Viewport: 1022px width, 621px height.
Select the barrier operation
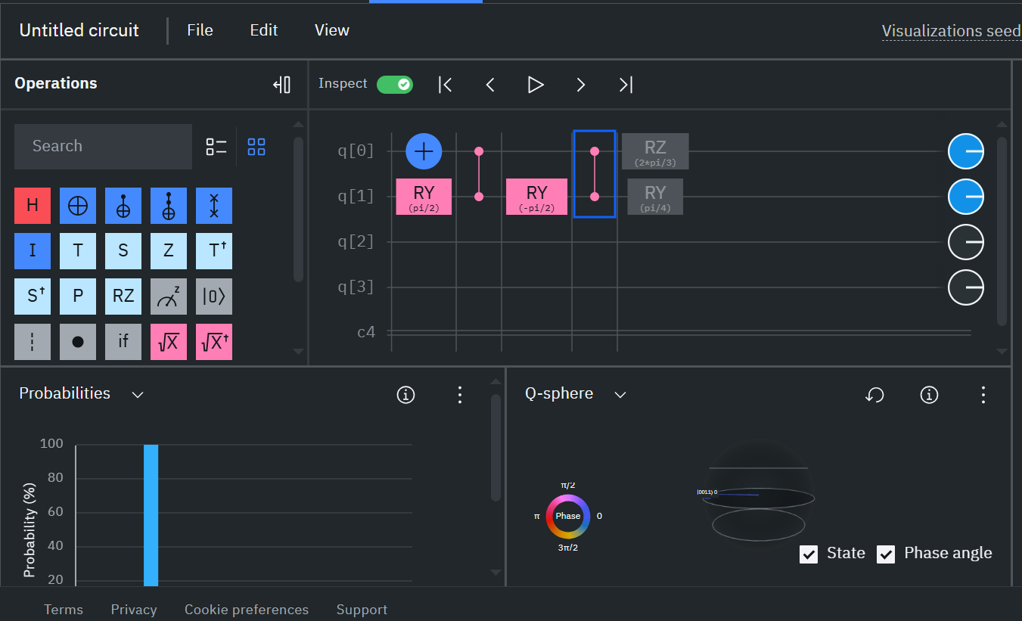[33, 342]
